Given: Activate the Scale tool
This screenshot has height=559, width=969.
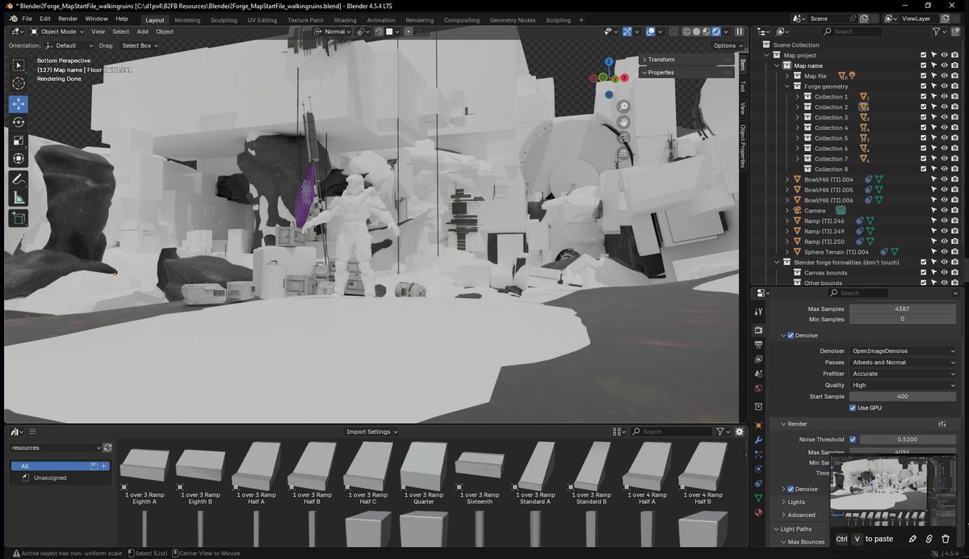Looking at the screenshot, I should click(x=19, y=141).
